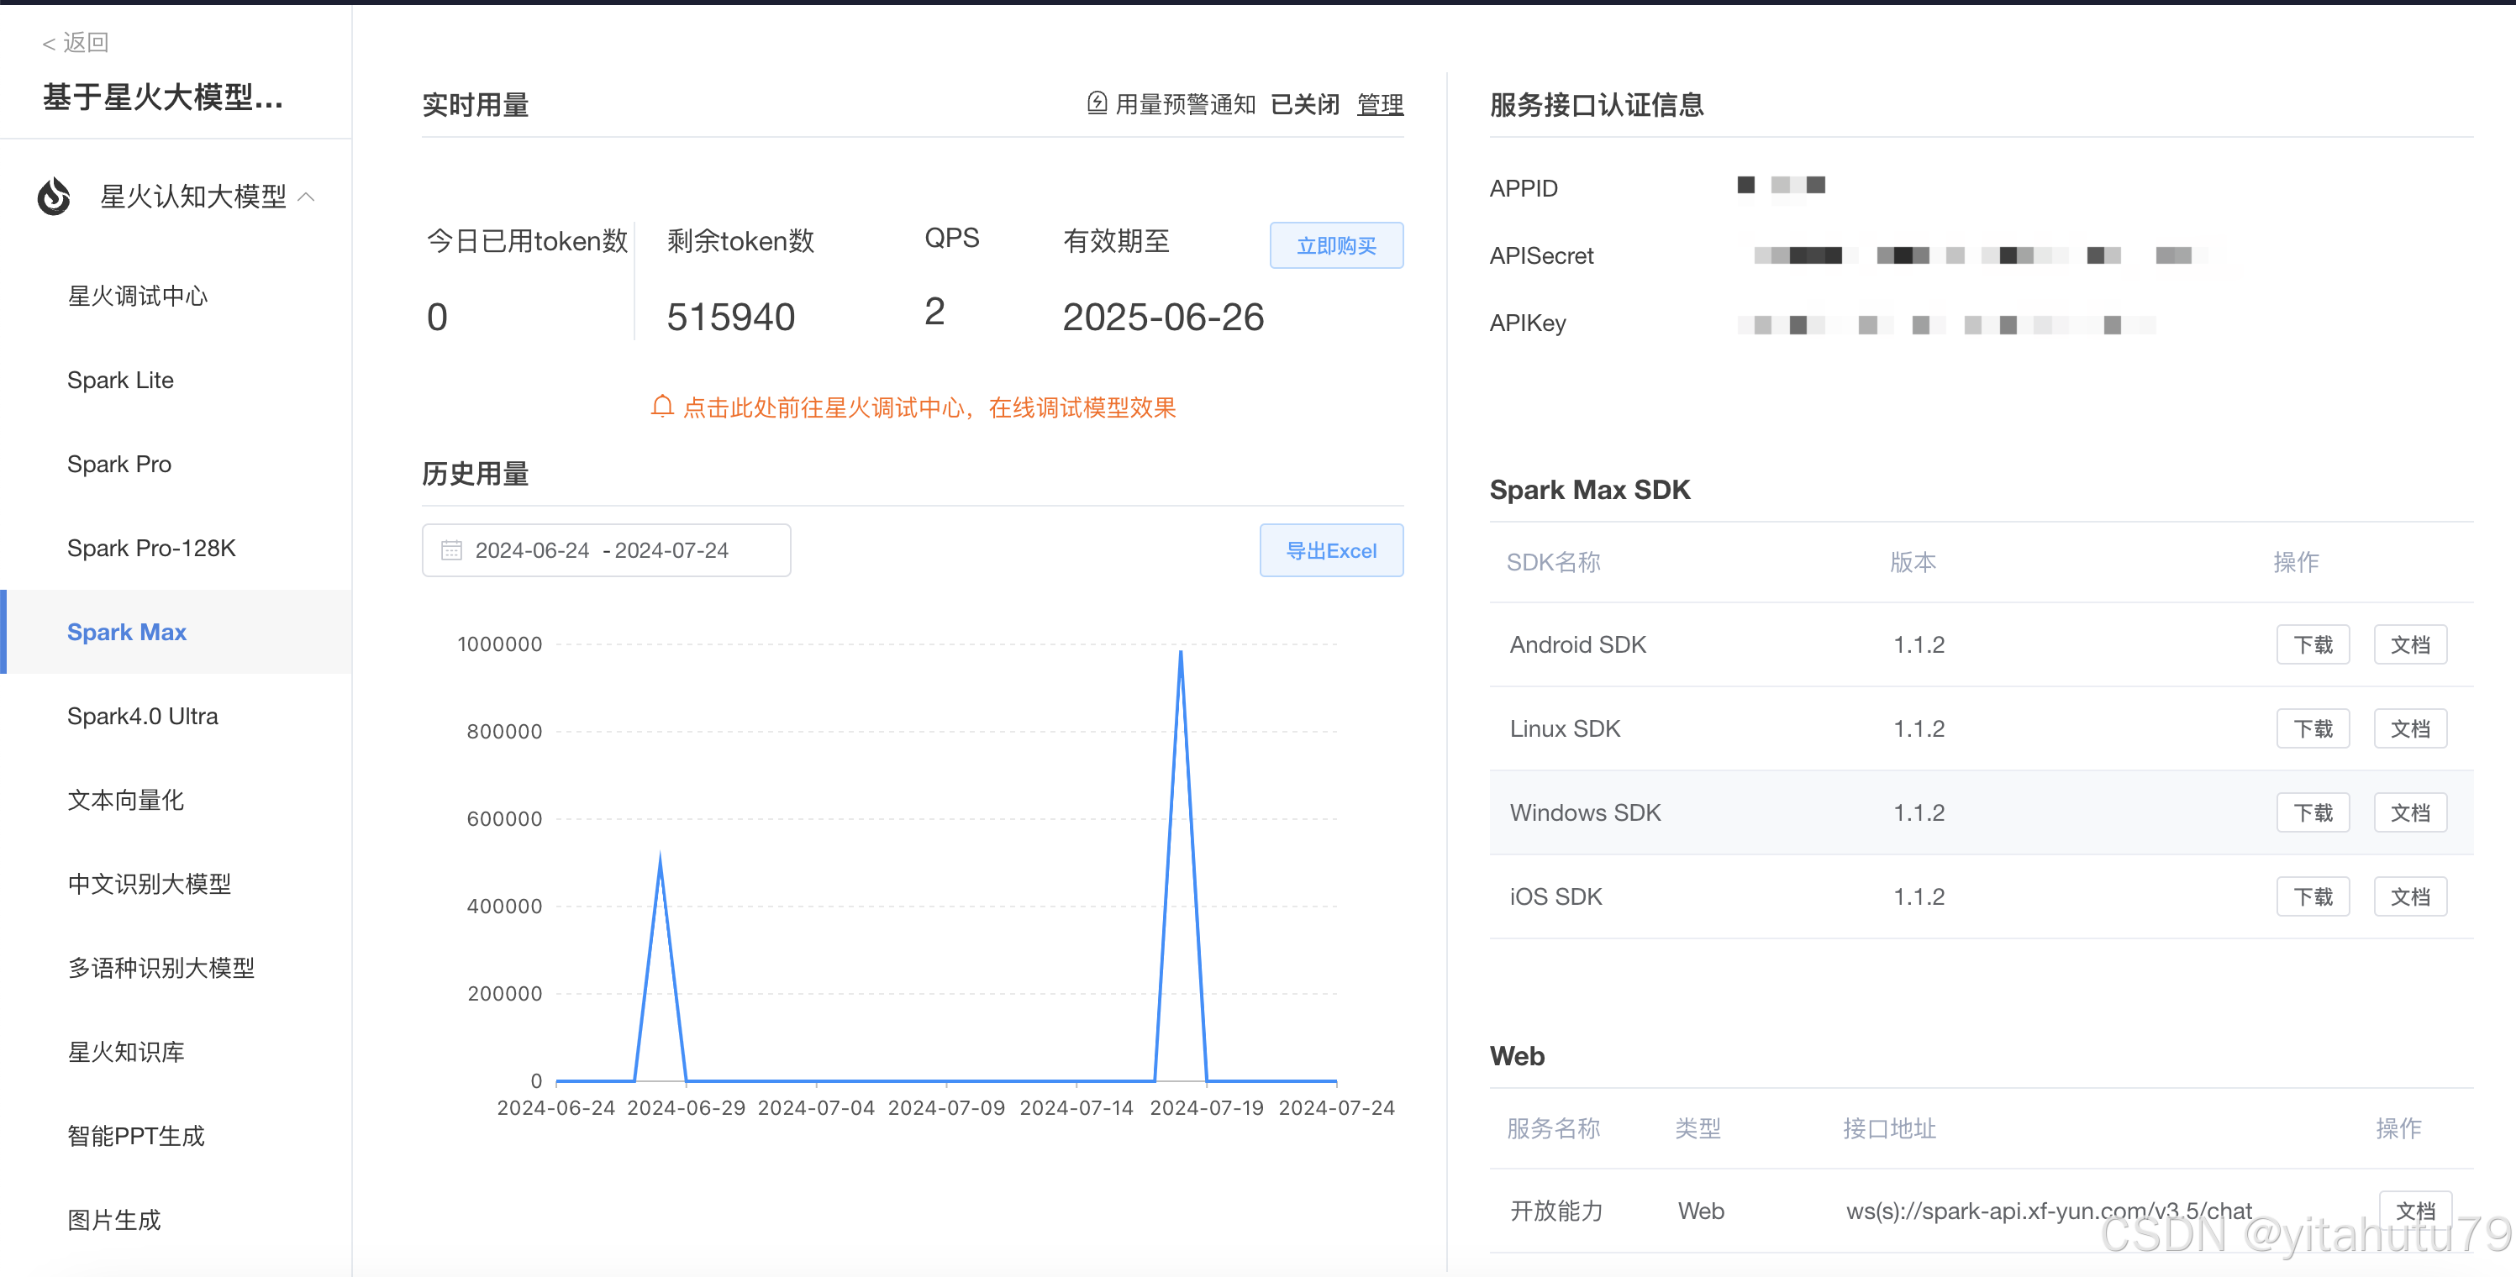
Task: Select Spark Pro in the sidebar
Action: point(119,464)
